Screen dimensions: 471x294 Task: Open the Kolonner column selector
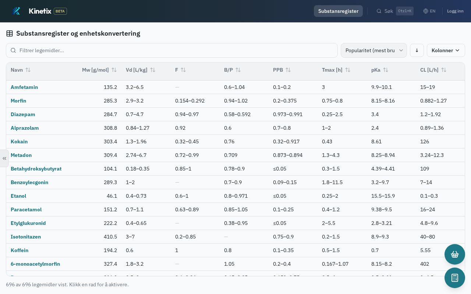446,50
